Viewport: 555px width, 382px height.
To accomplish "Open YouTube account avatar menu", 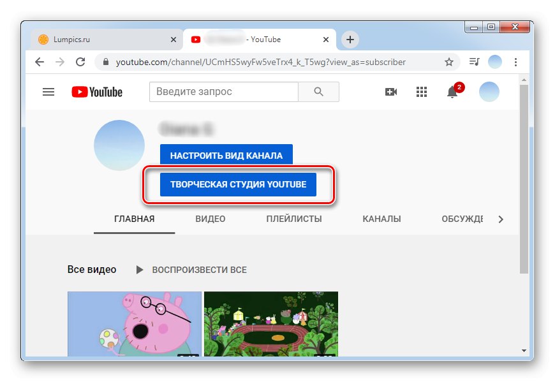I will pos(489,92).
